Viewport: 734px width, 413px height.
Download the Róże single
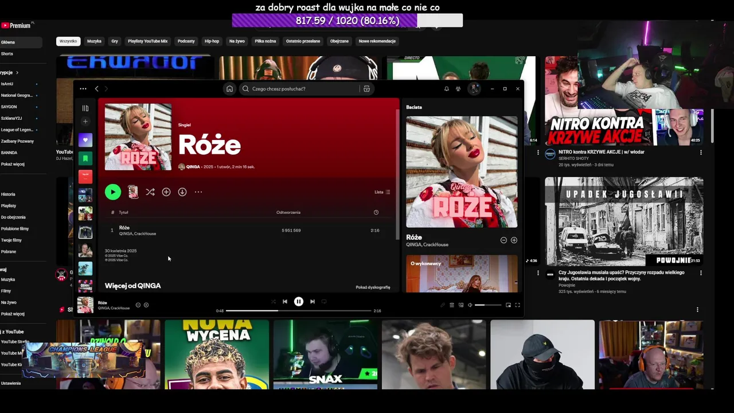pyautogui.click(x=182, y=192)
